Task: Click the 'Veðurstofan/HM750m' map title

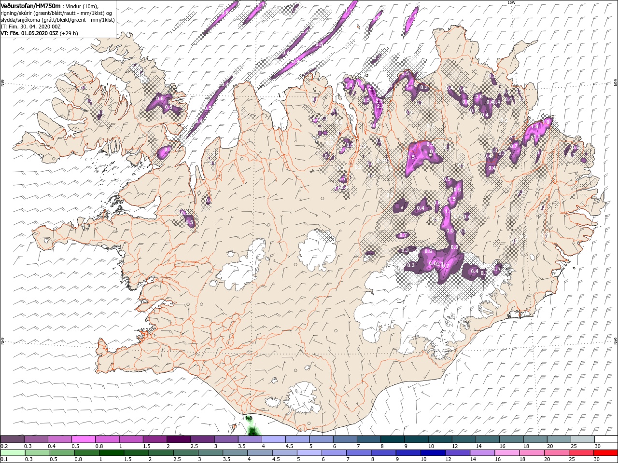Action: point(30,5)
